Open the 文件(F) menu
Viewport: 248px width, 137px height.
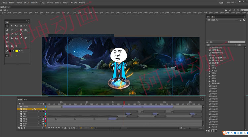4,3
